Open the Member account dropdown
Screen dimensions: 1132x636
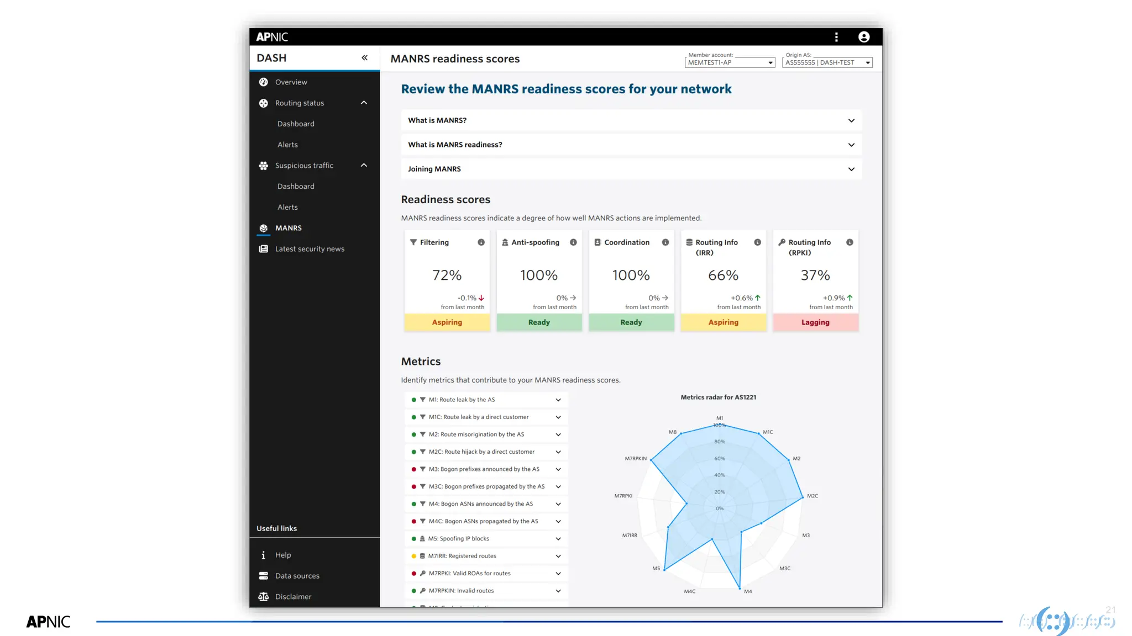tap(730, 63)
